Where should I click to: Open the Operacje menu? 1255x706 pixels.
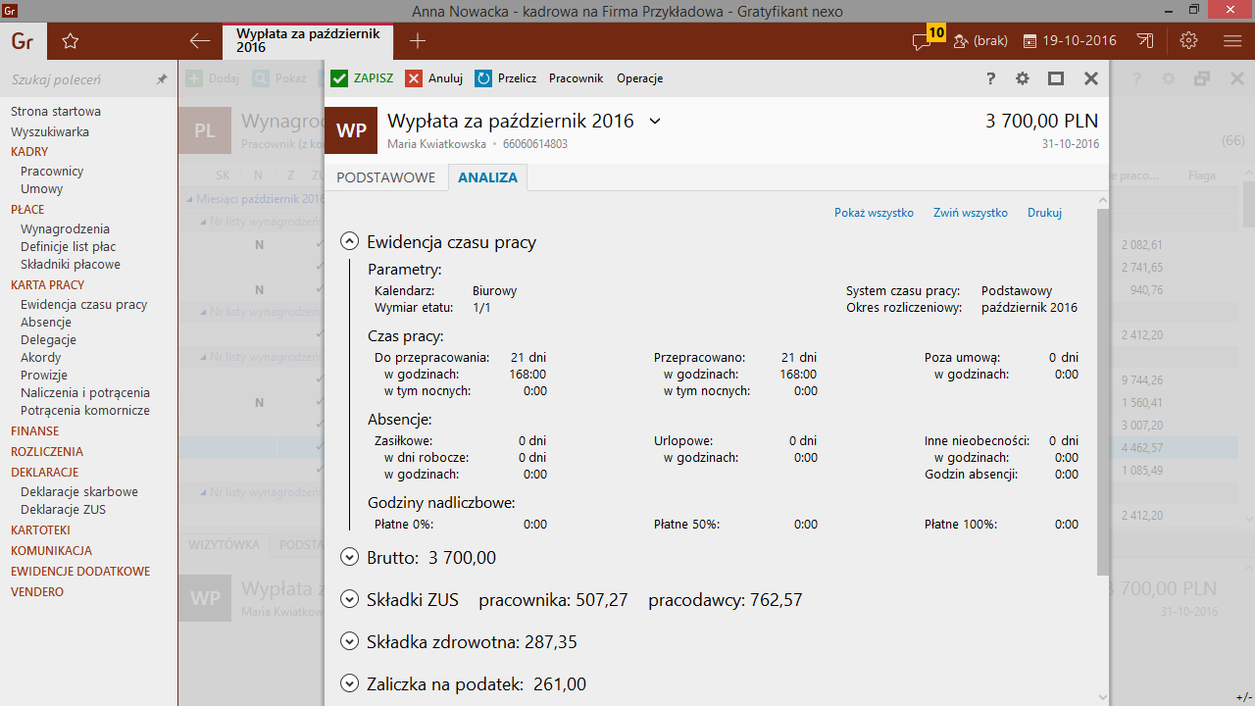640,78
